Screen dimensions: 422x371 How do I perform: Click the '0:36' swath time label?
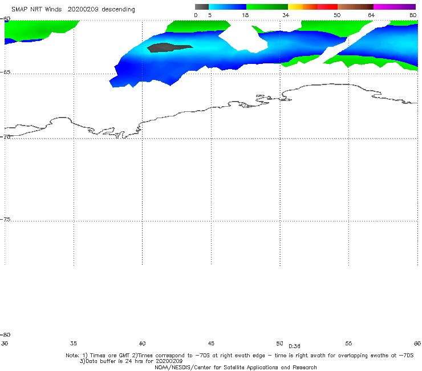click(294, 346)
